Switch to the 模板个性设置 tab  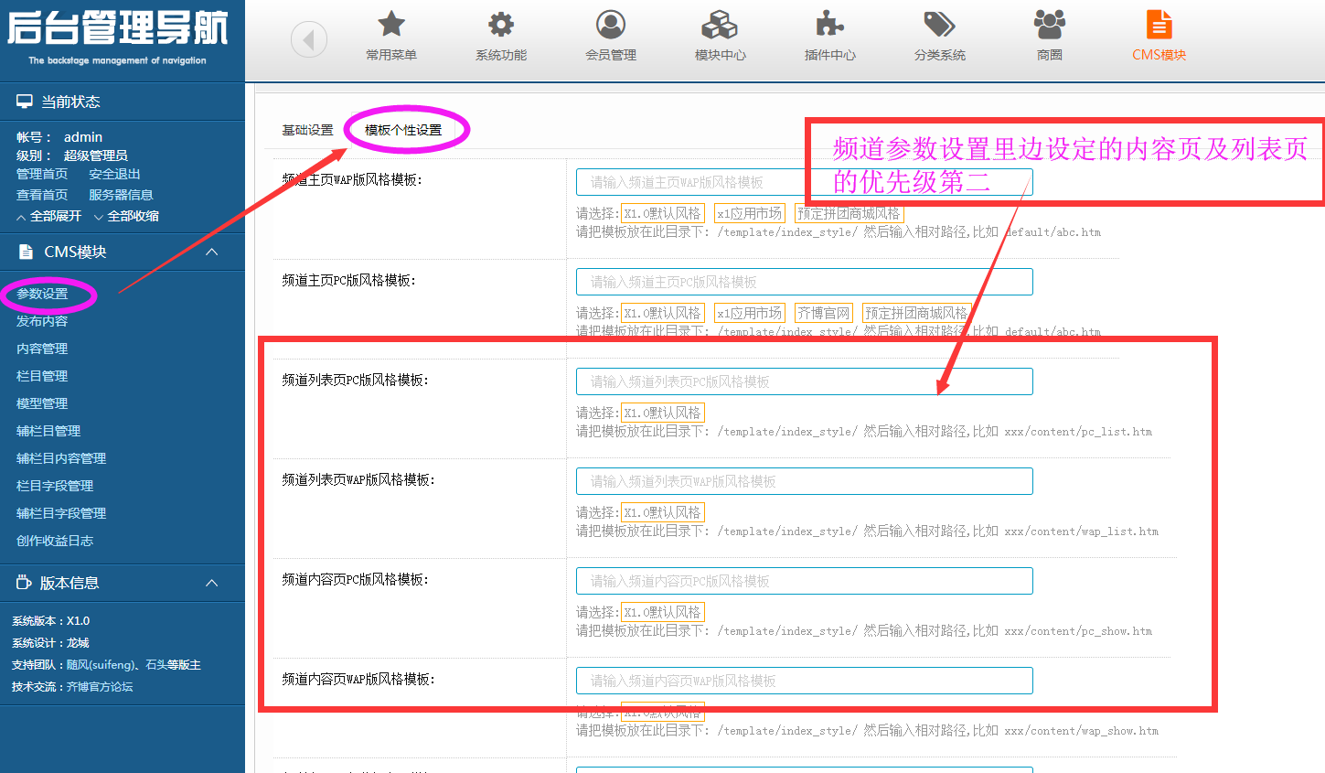click(403, 130)
